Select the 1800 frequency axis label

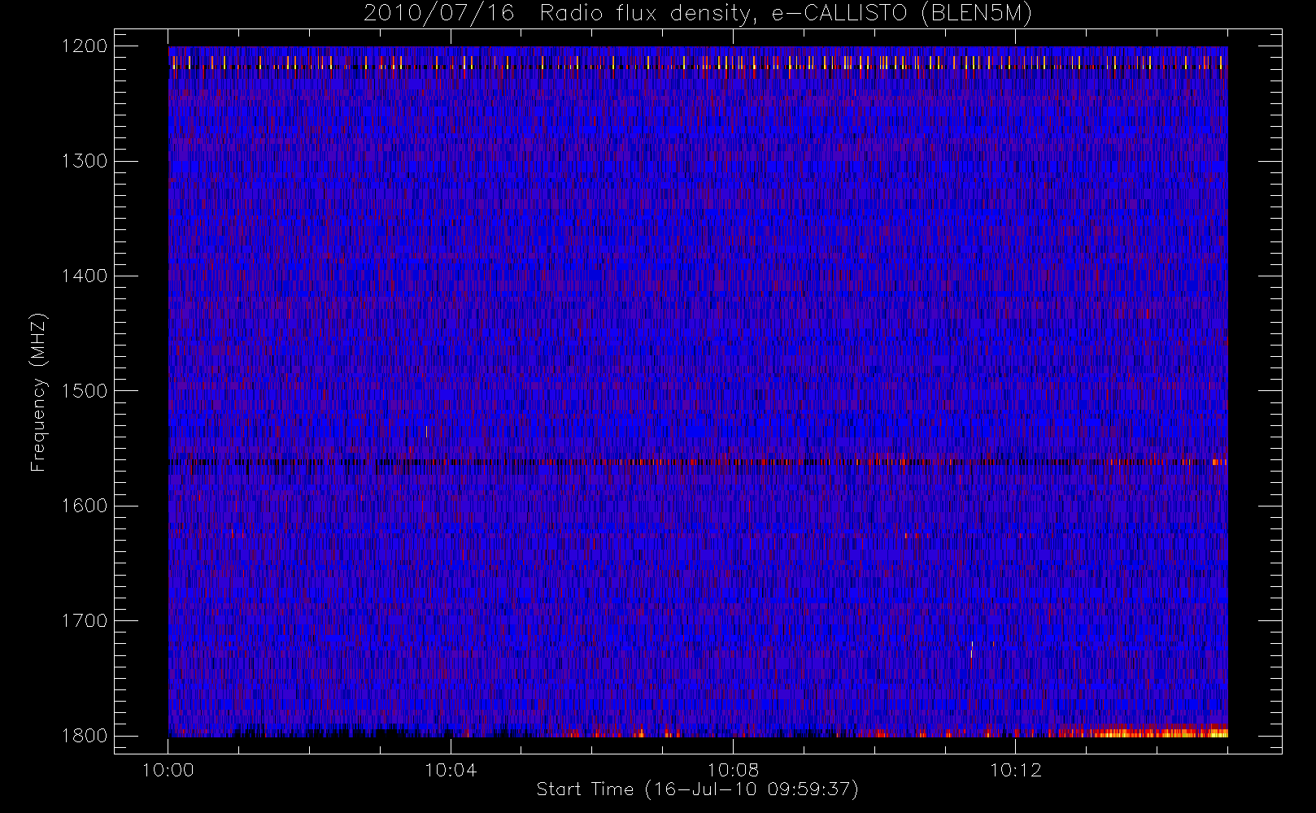[x=85, y=735]
